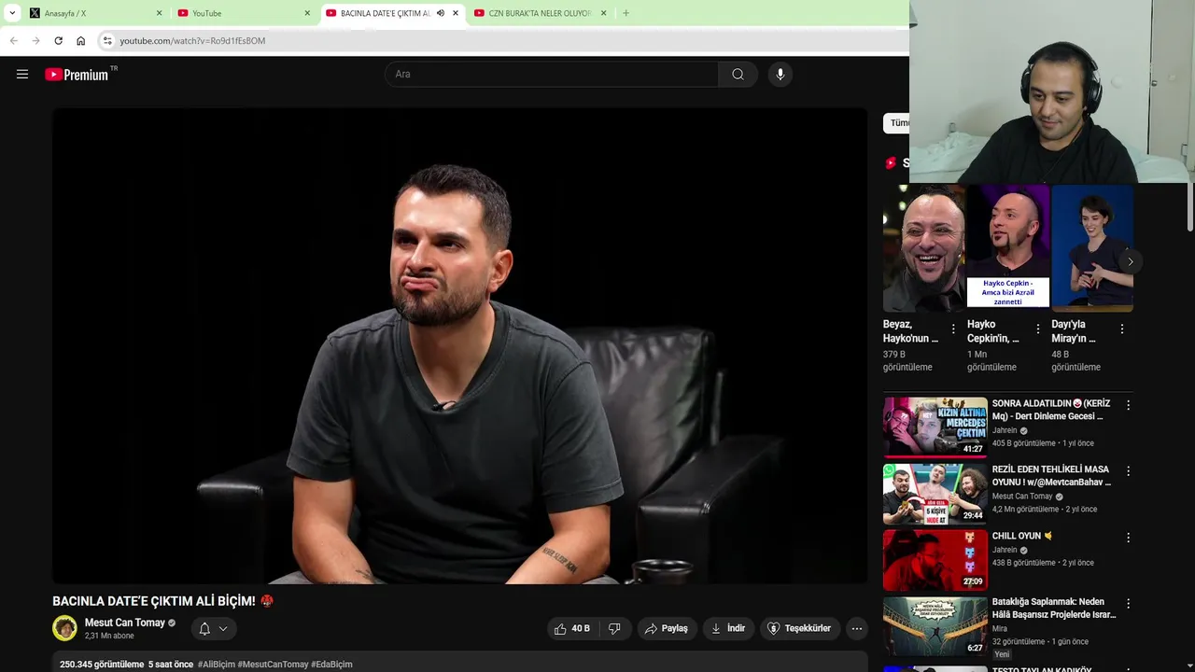The height and width of the screenshot is (672, 1195).
Task: Open CHILL OYUN video title
Action: (1022, 536)
